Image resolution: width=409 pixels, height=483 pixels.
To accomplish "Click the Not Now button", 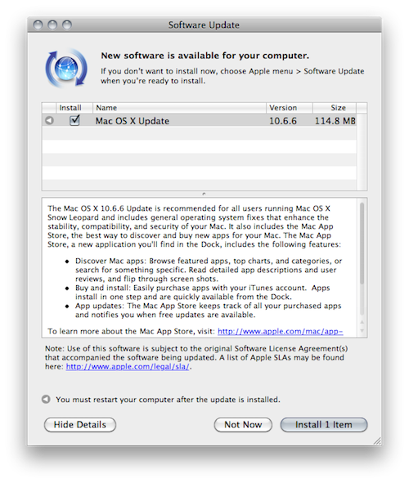I will pos(243,425).
